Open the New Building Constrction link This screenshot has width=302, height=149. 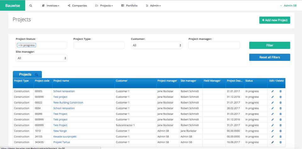tap(68, 103)
